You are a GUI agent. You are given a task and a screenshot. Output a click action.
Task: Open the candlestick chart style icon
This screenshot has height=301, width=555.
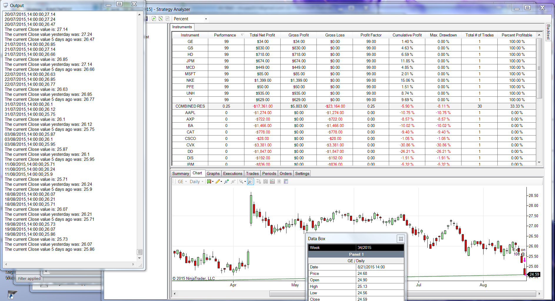[209, 182]
